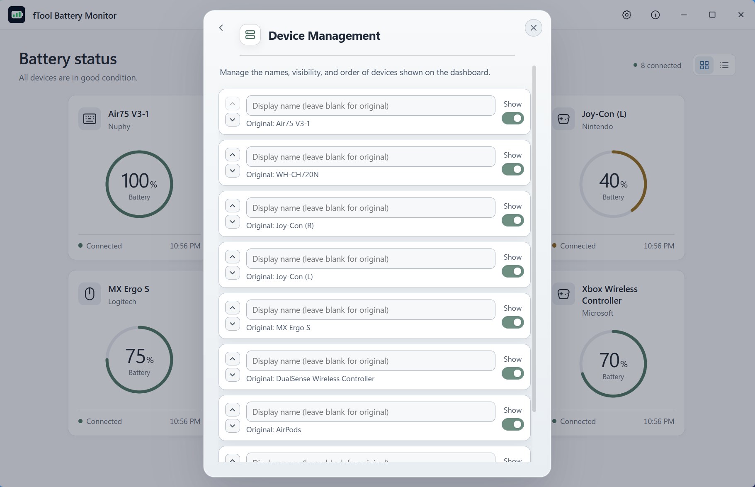Click "Xbox Wireless Controller" card title

[x=609, y=295]
